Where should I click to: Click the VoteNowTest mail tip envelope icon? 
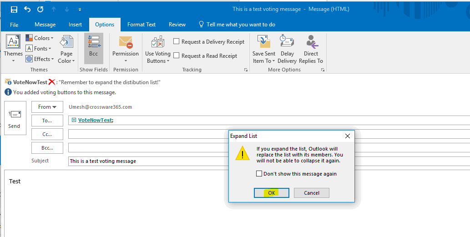pyautogui.click(x=8, y=82)
